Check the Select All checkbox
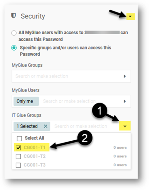This screenshot has width=149, height=190. point(19,138)
